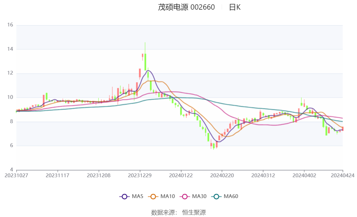
Task: Toggle the MA30 legend series
Action: [193, 196]
